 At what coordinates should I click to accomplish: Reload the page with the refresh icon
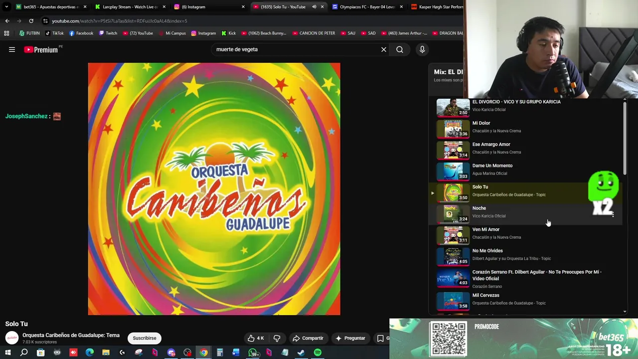(x=31, y=21)
